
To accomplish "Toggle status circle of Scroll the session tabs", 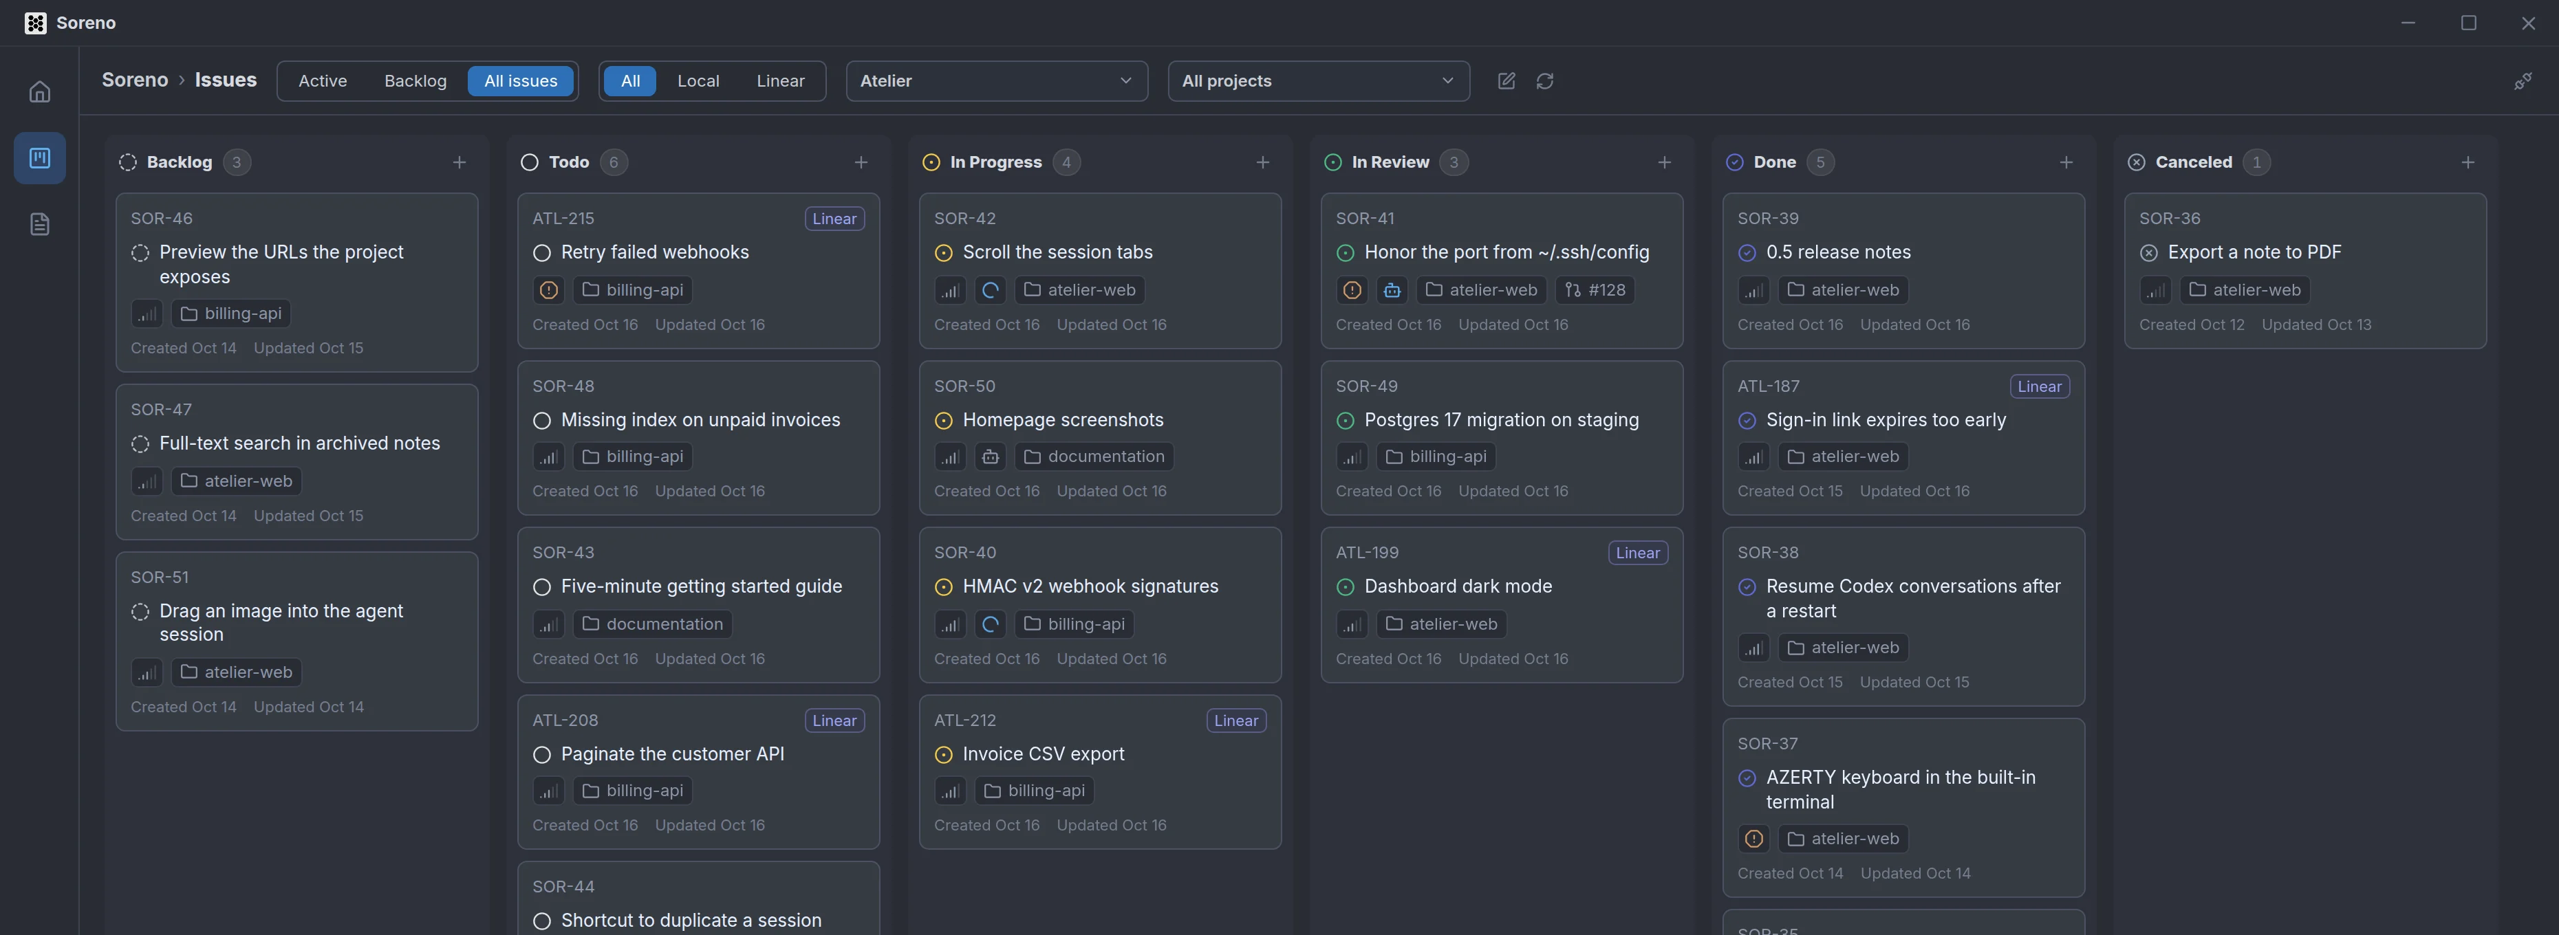I will (x=944, y=253).
